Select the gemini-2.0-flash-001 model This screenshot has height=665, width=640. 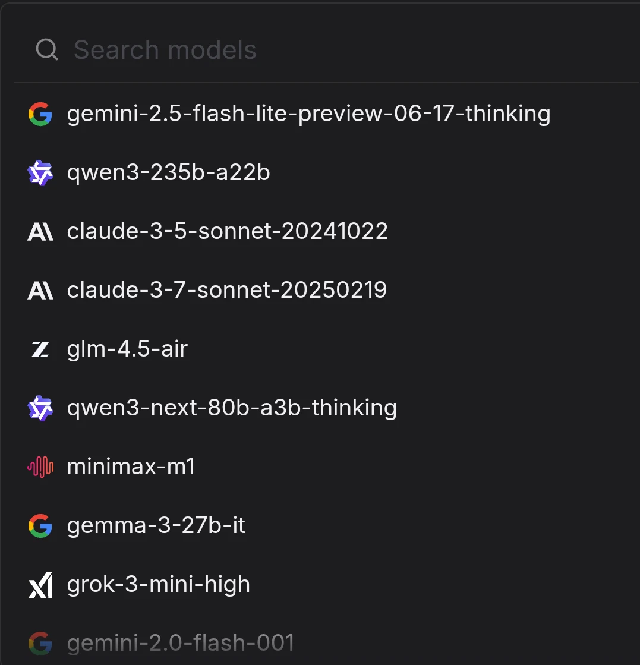tap(180, 643)
